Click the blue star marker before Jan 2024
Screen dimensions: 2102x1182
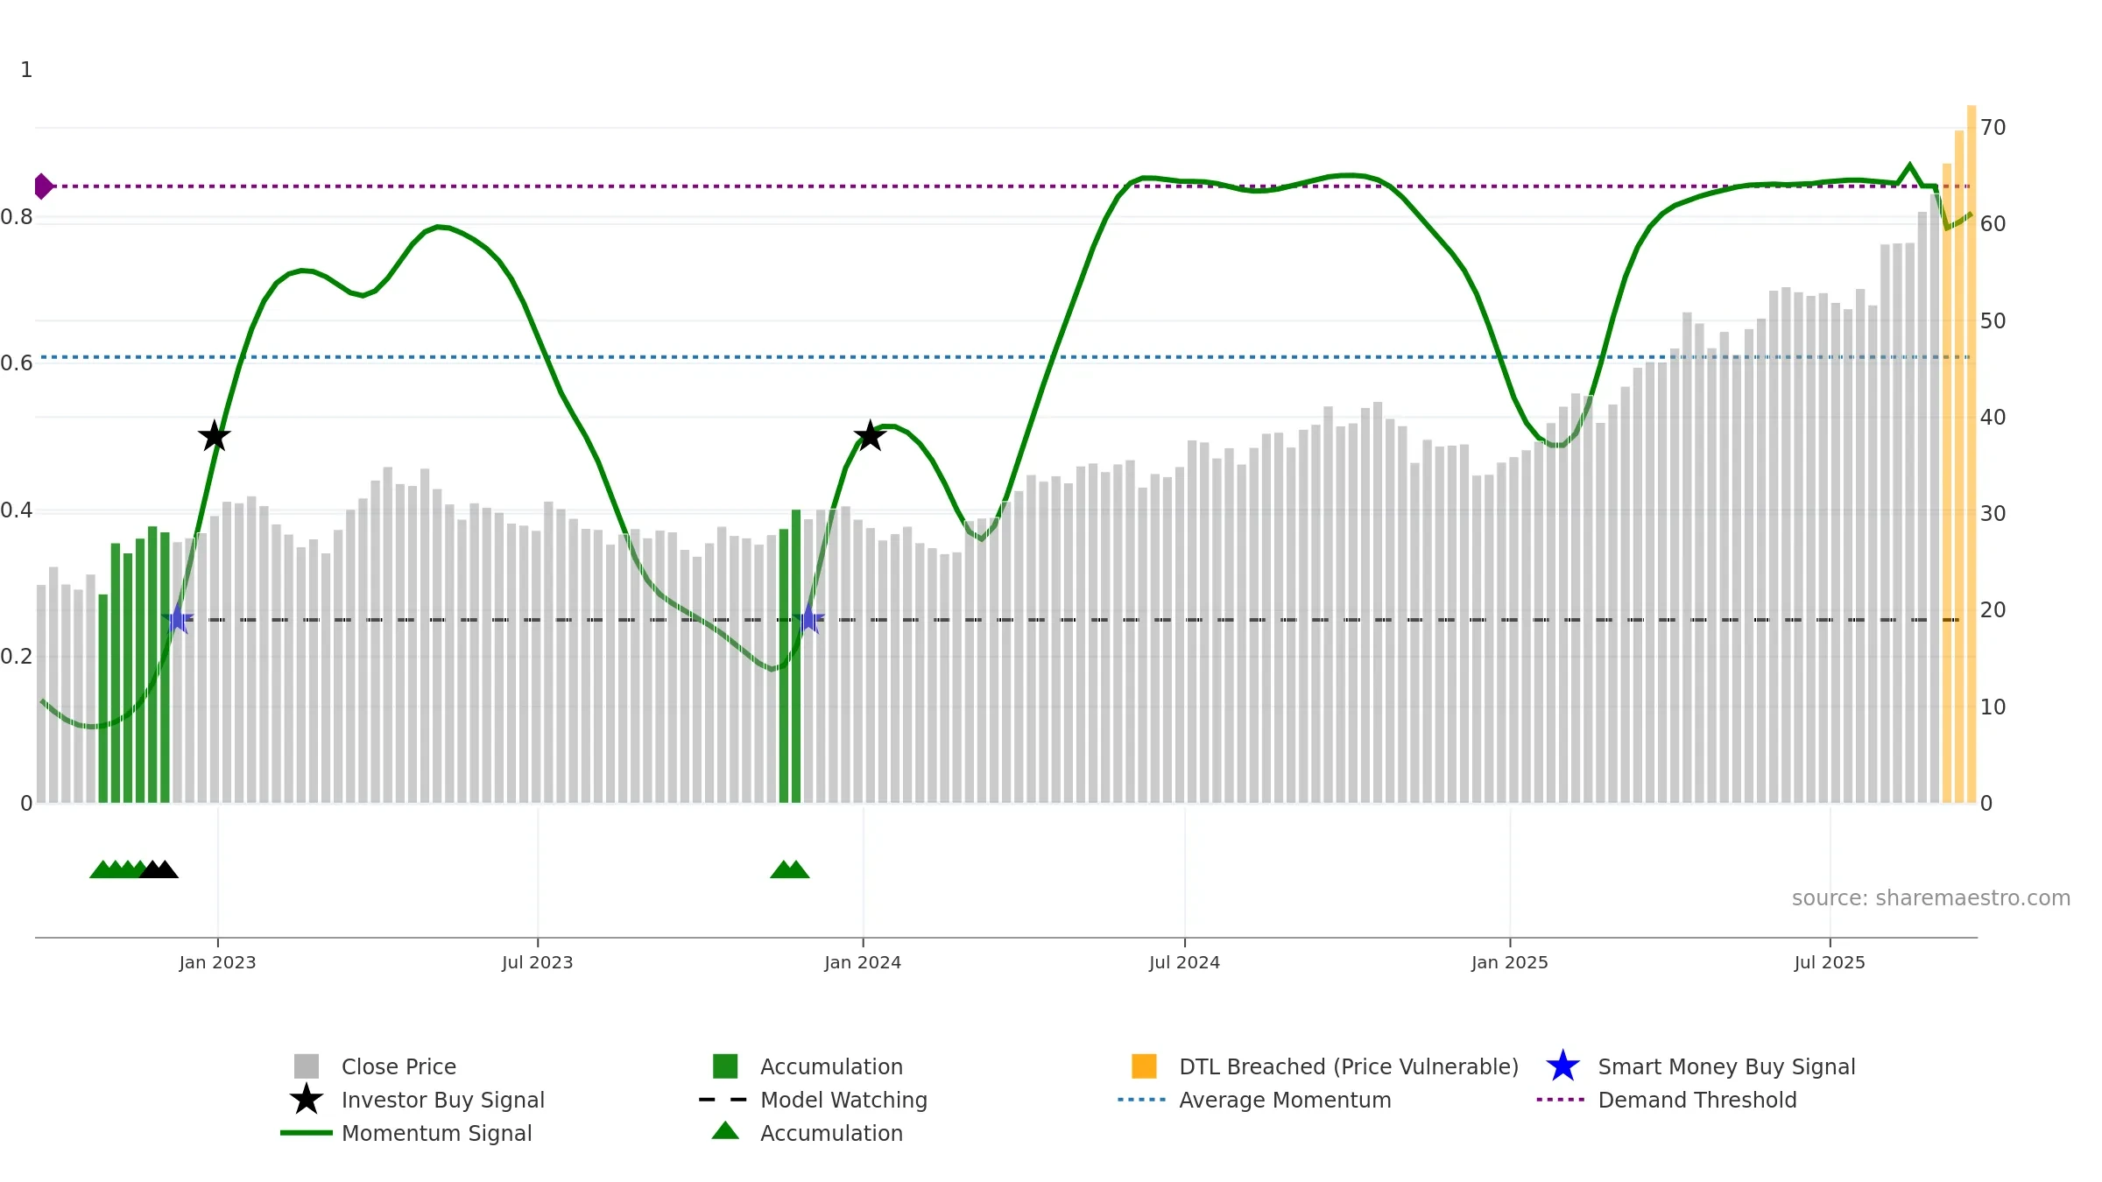point(808,619)
